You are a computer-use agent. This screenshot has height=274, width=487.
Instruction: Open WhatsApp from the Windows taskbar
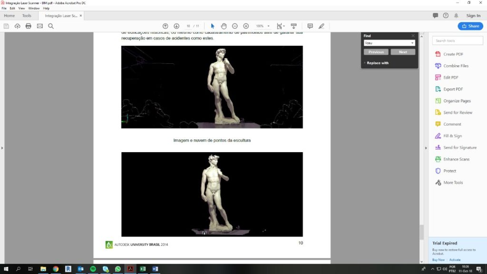pos(118,269)
